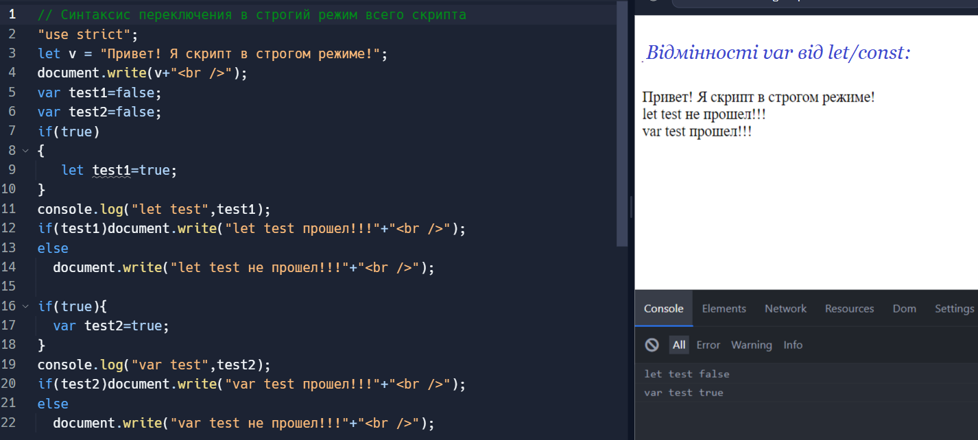Open the Network tab
The height and width of the screenshot is (440, 978).
click(785, 308)
